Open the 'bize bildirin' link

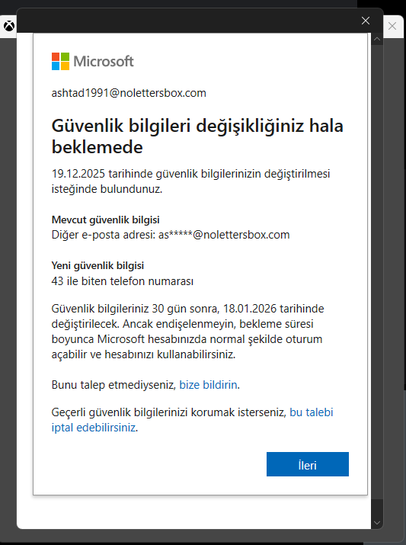(208, 385)
